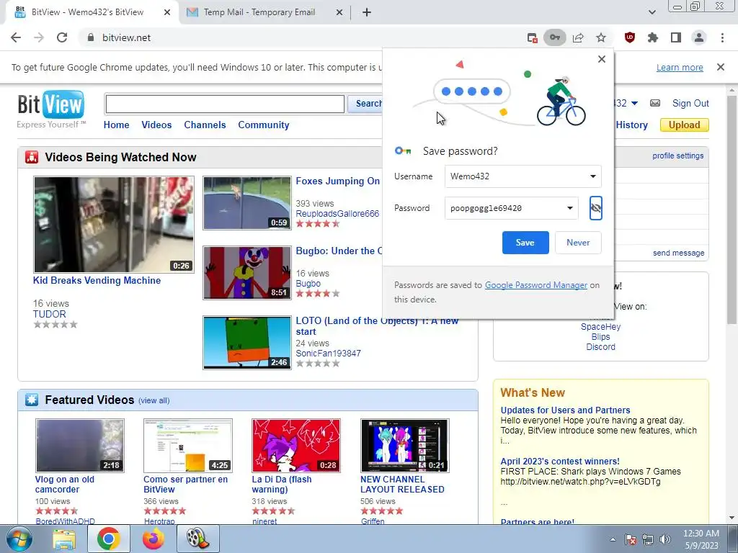
Task: Share this page via the share icon
Action: (x=578, y=37)
